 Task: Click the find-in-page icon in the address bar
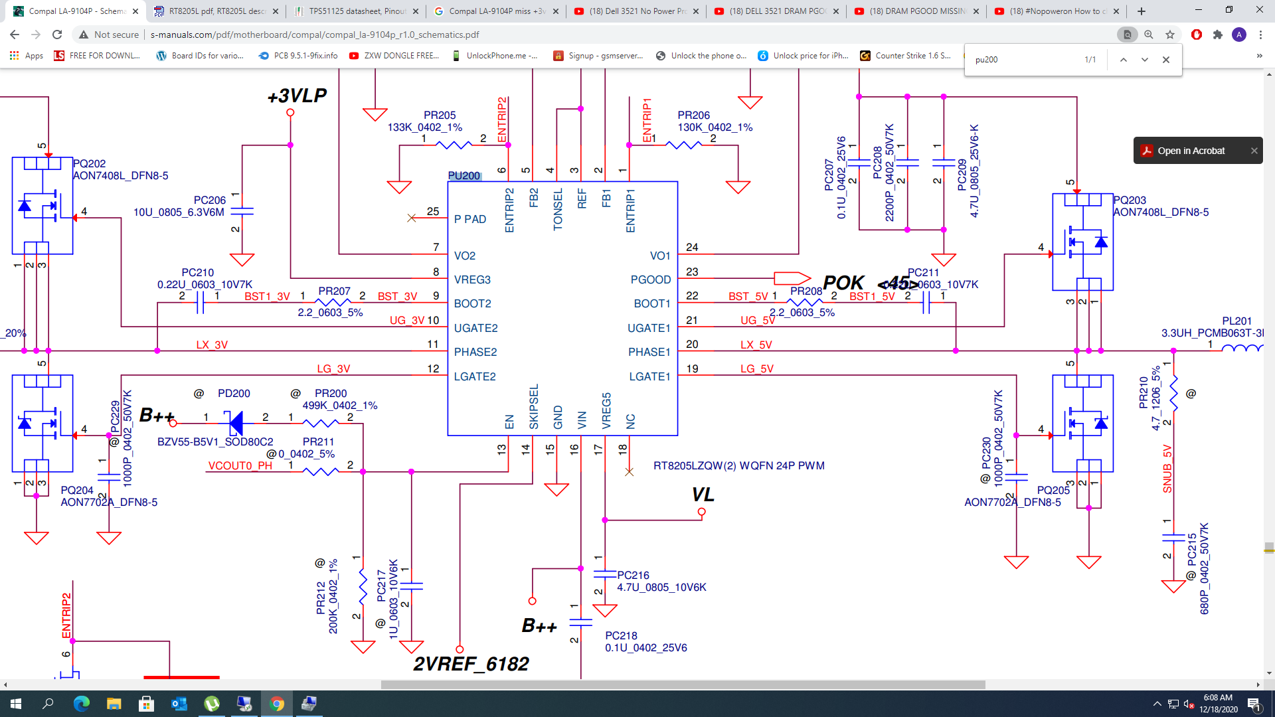[x=1127, y=35]
